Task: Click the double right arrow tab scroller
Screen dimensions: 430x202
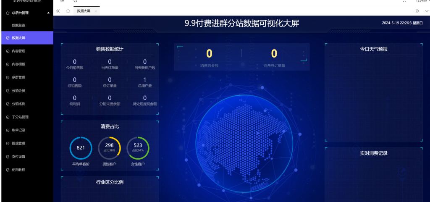Action: click(x=417, y=11)
